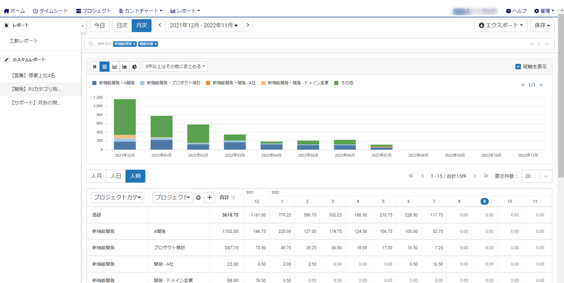Clear all filters with the X icon

532,44
